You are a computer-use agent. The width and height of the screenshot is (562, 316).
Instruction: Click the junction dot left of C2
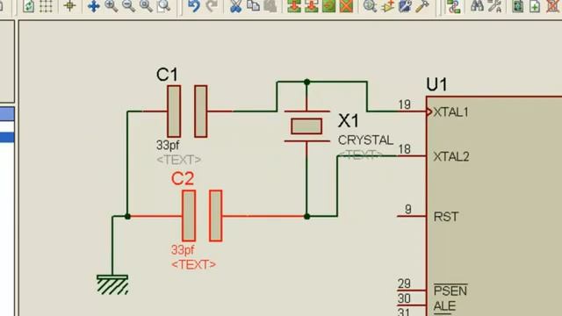click(x=127, y=217)
